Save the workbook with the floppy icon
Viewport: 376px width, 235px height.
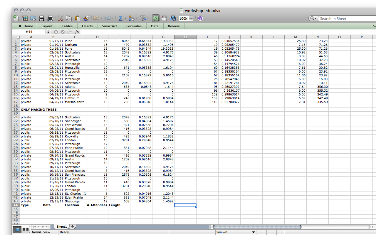click(41, 18)
